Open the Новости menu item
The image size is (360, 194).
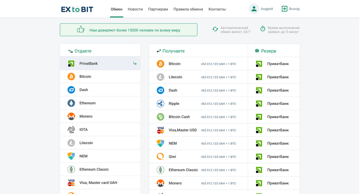[x=135, y=9]
